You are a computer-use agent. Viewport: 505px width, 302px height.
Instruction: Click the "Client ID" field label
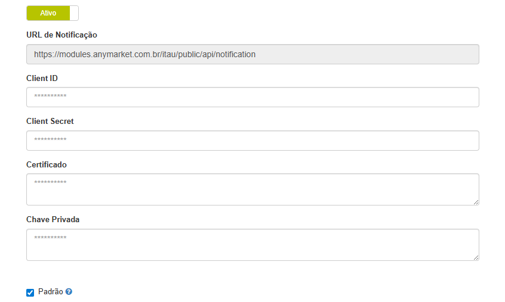42,78
